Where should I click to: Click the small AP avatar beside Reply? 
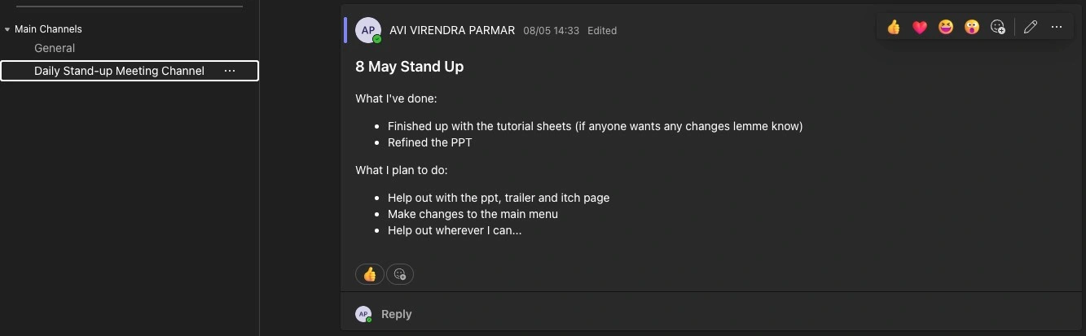pyautogui.click(x=363, y=314)
